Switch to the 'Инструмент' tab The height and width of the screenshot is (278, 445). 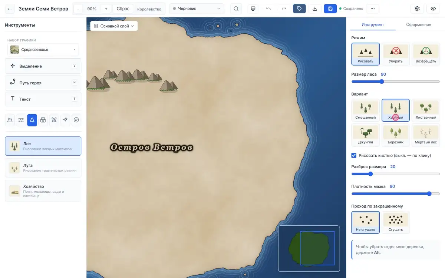point(373,24)
